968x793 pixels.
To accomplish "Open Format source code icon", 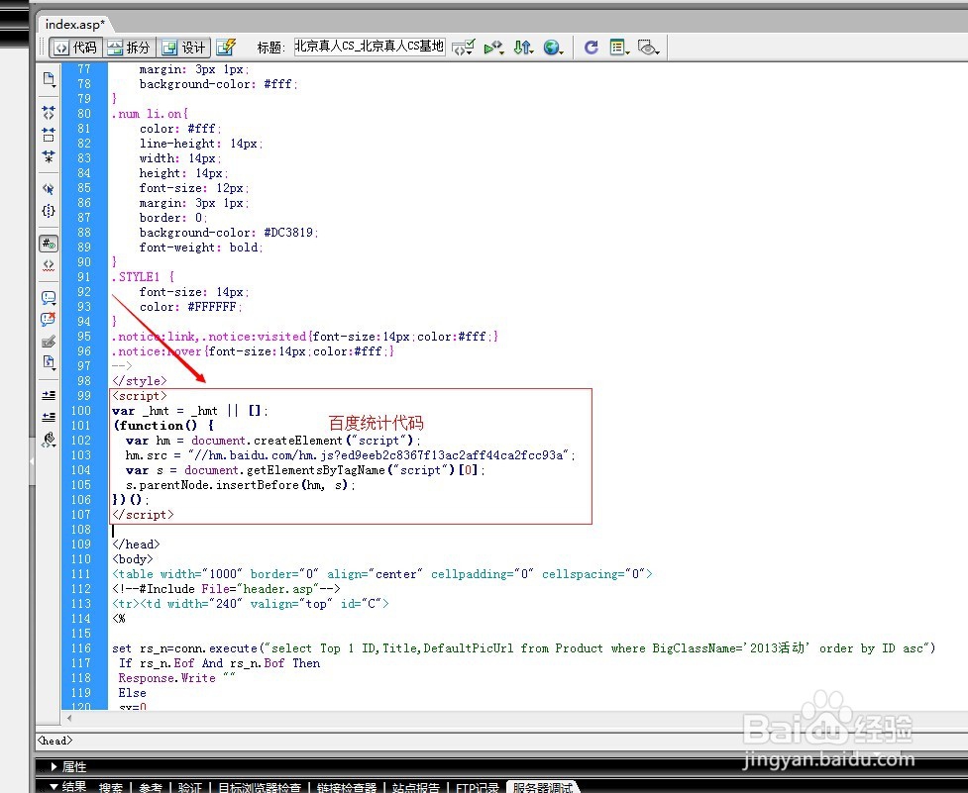I will pyautogui.click(x=49, y=440).
